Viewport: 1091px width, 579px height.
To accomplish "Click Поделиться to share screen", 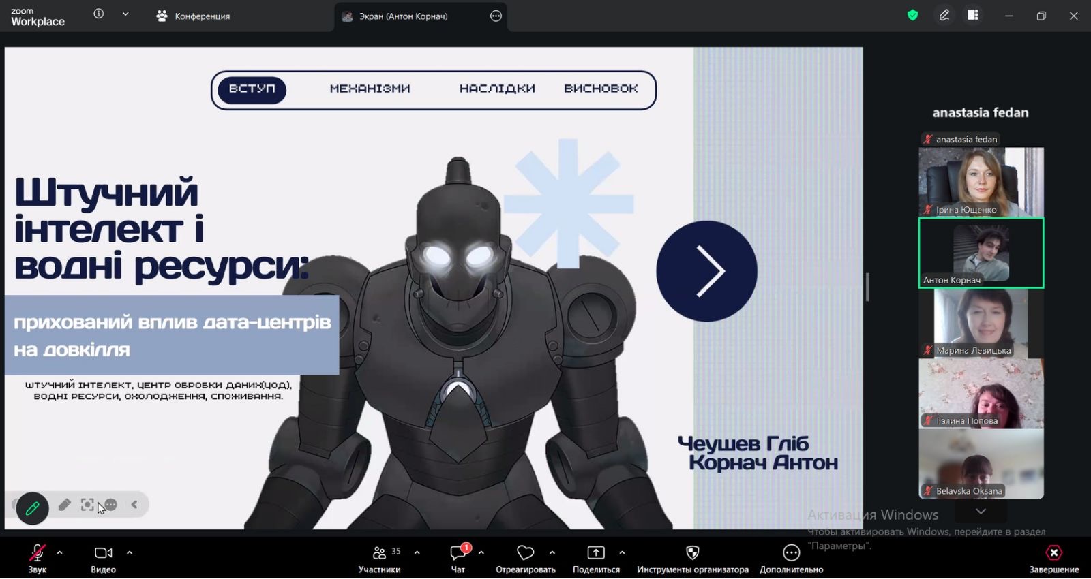I will [596, 558].
